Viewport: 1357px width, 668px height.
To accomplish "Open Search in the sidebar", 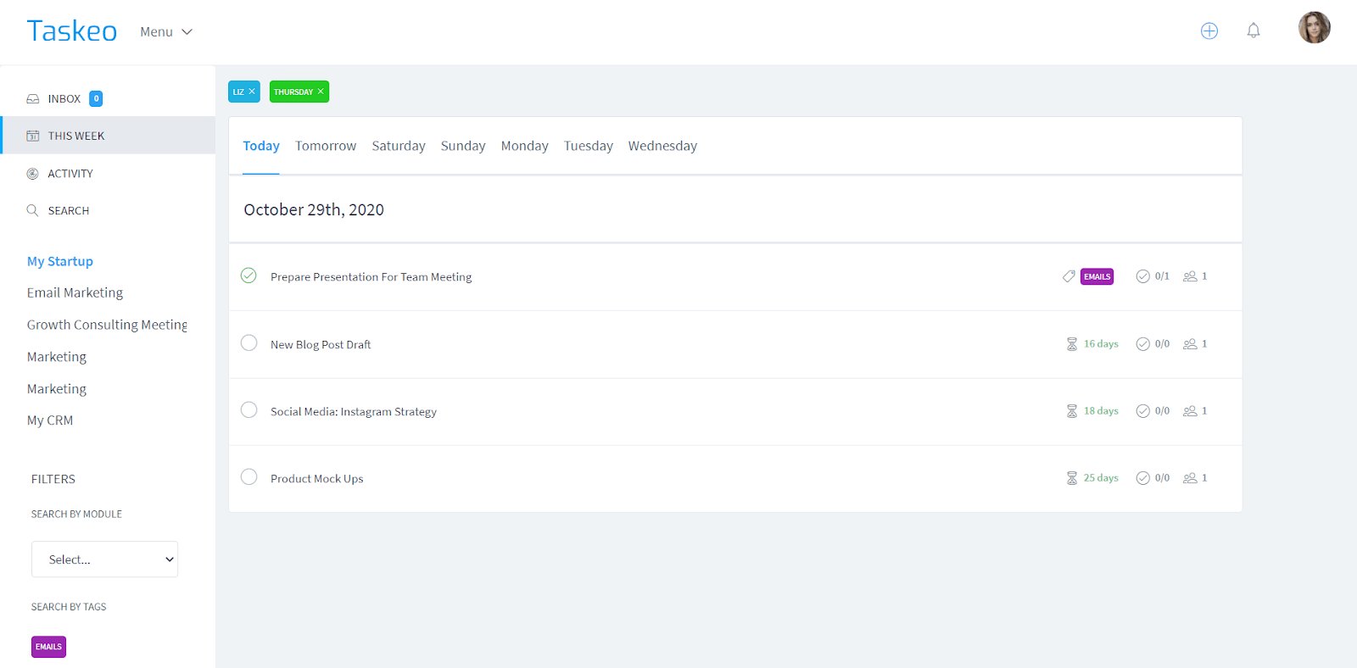I will [x=68, y=211].
